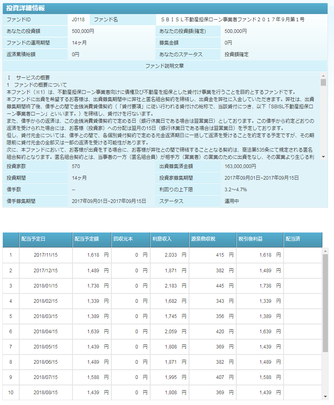Click the 投資詳細情報 panel title
The width and height of the screenshot is (334, 405).
click(26, 8)
